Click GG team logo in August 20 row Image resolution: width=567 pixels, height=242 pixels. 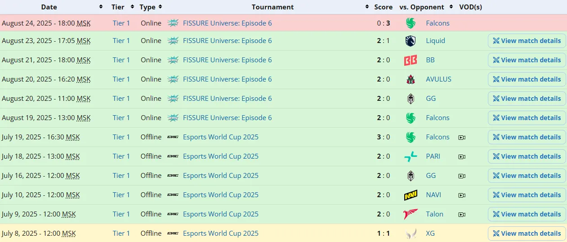coord(411,99)
